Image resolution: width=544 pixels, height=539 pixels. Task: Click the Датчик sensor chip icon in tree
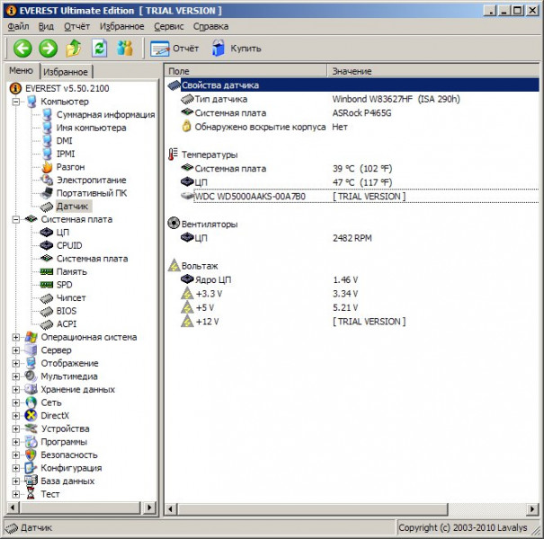point(47,207)
